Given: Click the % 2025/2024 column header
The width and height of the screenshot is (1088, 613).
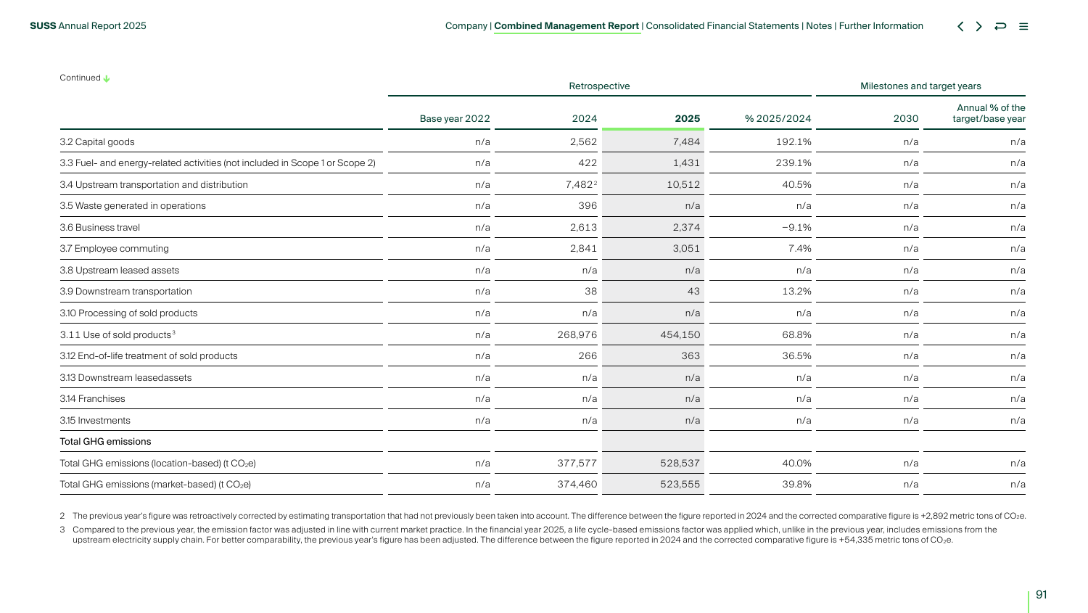Looking at the screenshot, I should 778,119.
